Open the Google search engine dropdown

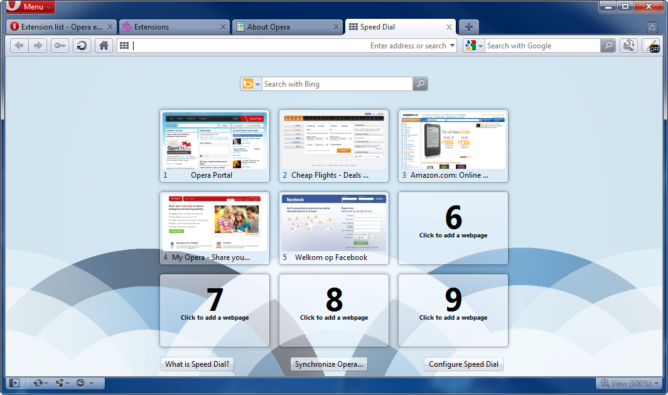[x=475, y=46]
